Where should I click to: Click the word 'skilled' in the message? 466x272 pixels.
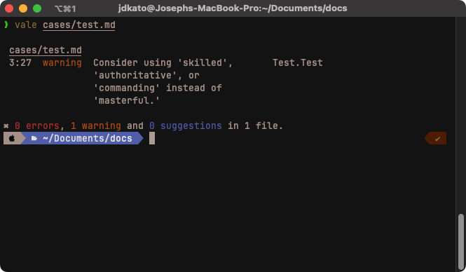pyautogui.click(x=202, y=62)
